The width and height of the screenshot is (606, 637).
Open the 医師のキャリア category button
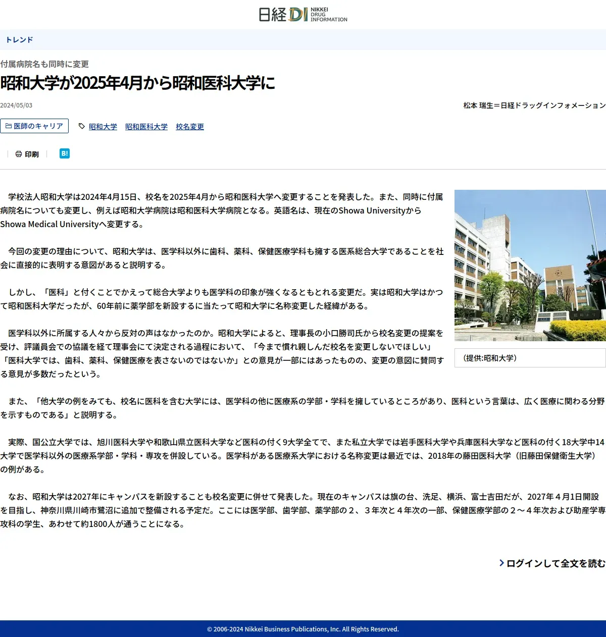34,126
